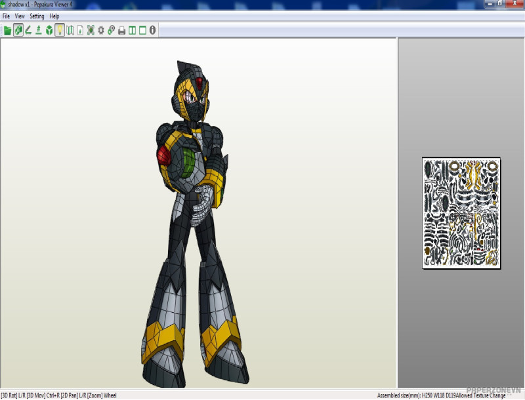The width and height of the screenshot is (525, 400).
Task: Click the green arrows zoom-to-fit icon
Action: tap(91, 30)
